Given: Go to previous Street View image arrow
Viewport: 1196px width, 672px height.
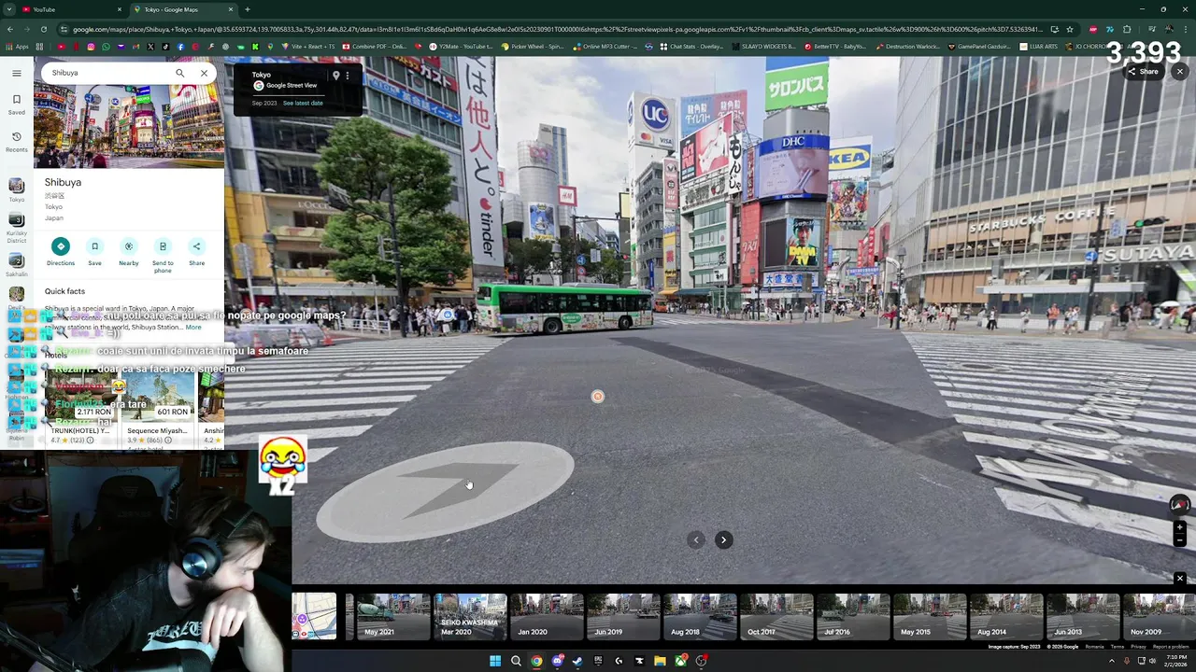Looking at the screenshot, I should tap(695, 539).
